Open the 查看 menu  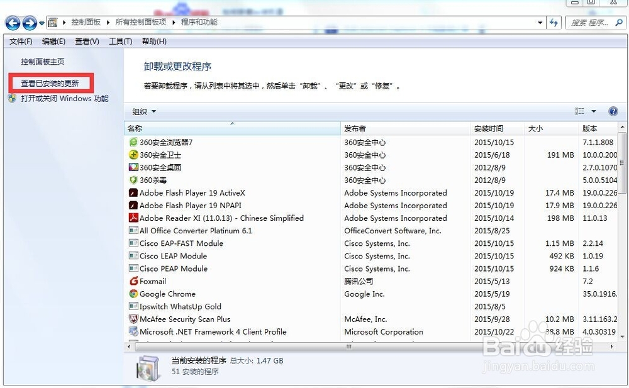[87, 41]
